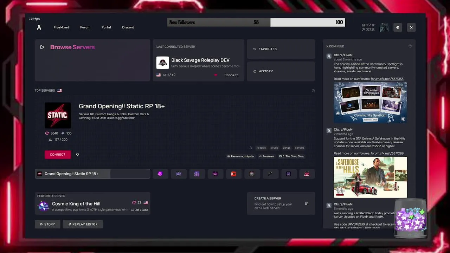Open the REPLAY EDITOR button
Screen dimensions: 450x253
coord(83,224)
